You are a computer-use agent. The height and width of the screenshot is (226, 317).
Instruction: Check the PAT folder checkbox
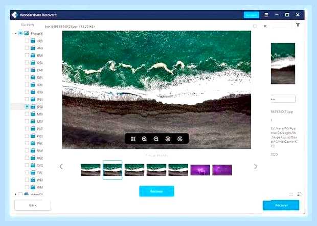pos(27,128)
